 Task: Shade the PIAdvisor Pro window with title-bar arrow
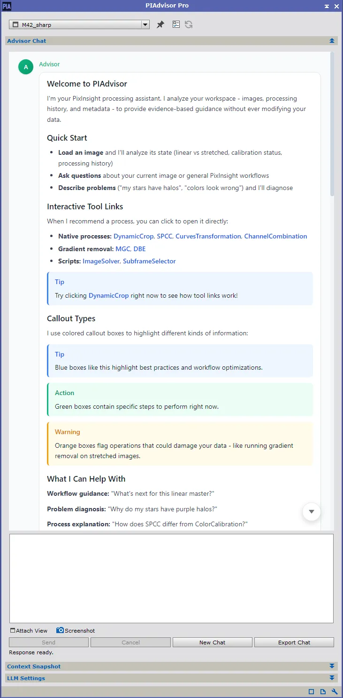click(327, 6)
